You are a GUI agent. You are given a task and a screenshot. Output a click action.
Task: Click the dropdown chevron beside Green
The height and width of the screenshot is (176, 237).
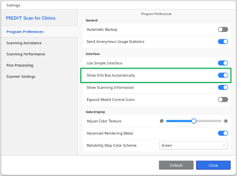pos(224,145)
